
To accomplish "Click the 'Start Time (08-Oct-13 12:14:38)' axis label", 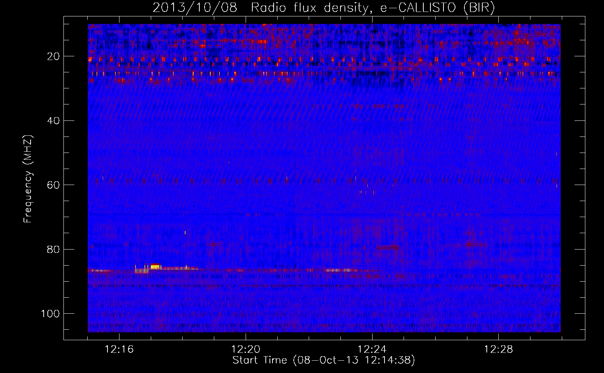I will [x=324, y=360].
